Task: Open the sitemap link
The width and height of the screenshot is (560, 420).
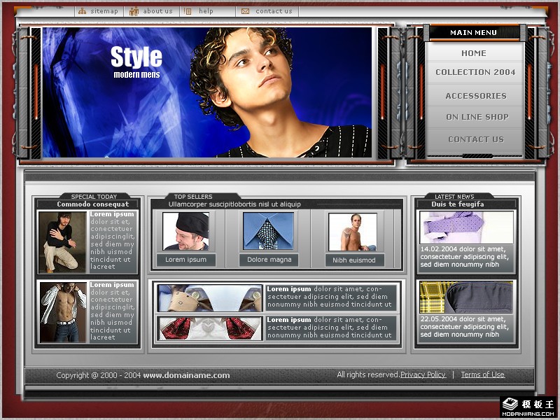Action: pyautogui.click(x=104, y=11)
